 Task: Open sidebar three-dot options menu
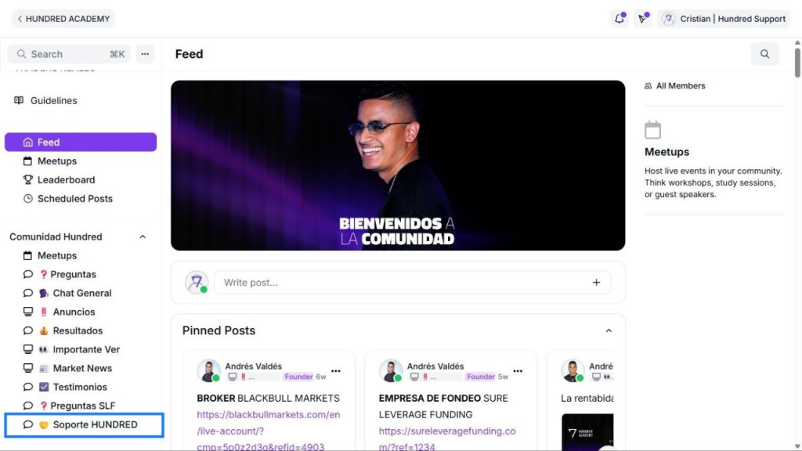tap(145, 54)
